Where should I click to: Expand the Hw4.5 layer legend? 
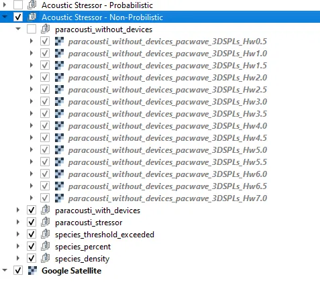(32, 137)
